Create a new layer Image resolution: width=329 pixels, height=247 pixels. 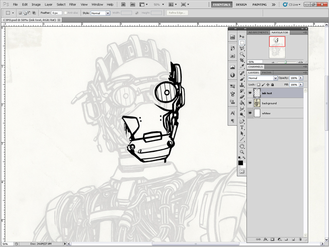pyautogui.click(x=293, y=239)
